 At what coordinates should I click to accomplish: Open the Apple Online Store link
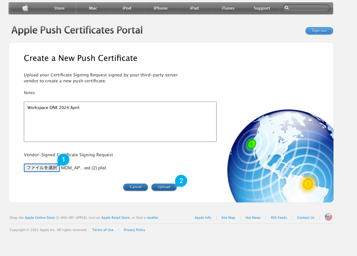pos(40,218)
